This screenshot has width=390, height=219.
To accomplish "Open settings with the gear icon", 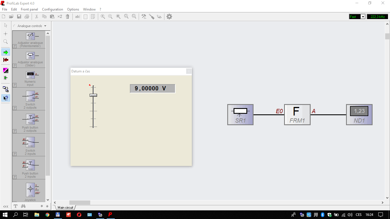I will (169, 17).
